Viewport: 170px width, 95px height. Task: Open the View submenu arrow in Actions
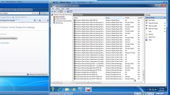coord(165,31)
